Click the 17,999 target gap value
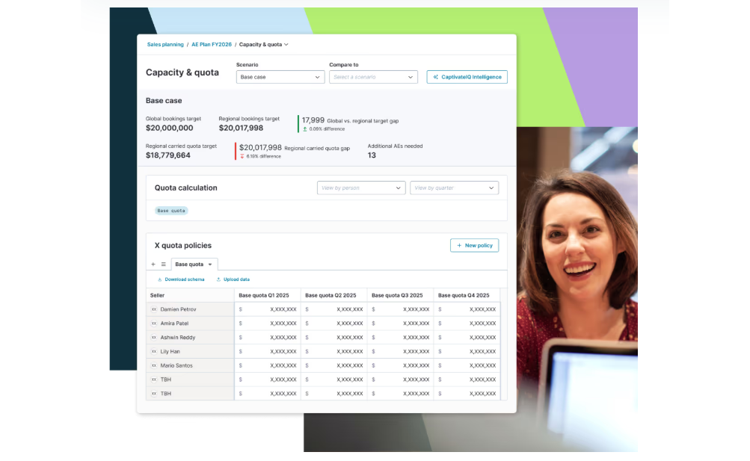Image resolution: width=750 pixels, height=461 pixels. click(313, 120)
